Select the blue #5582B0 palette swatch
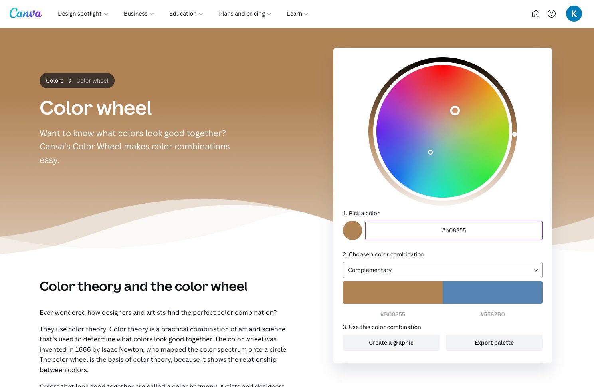The image size is (594, 387). coord(492,292)
